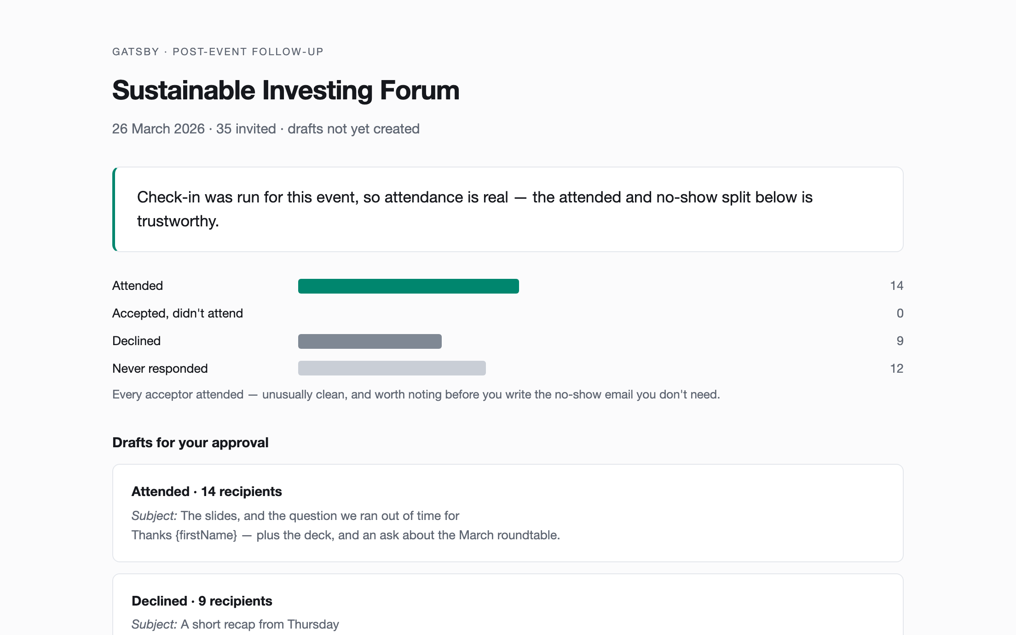Select the Declined row label
Screen dimensions: 1016x635
136,341
